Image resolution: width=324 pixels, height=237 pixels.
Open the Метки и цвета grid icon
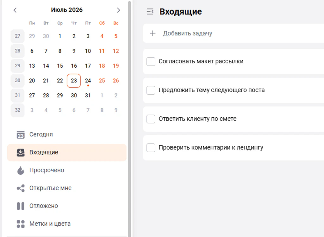21,224
